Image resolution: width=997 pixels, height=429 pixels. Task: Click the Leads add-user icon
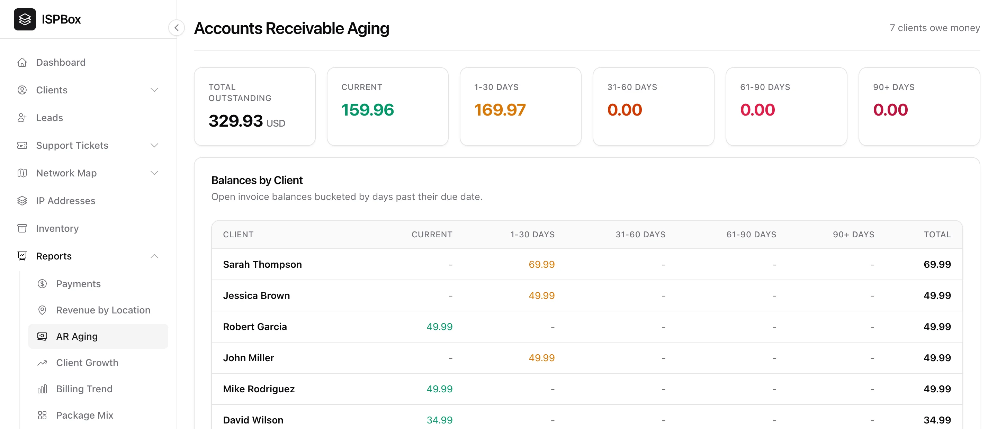point(22,118)
